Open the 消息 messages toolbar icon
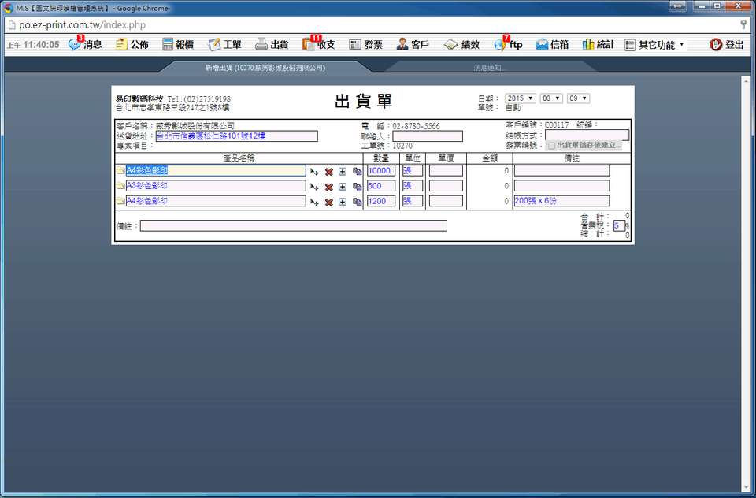 point(85,45)
